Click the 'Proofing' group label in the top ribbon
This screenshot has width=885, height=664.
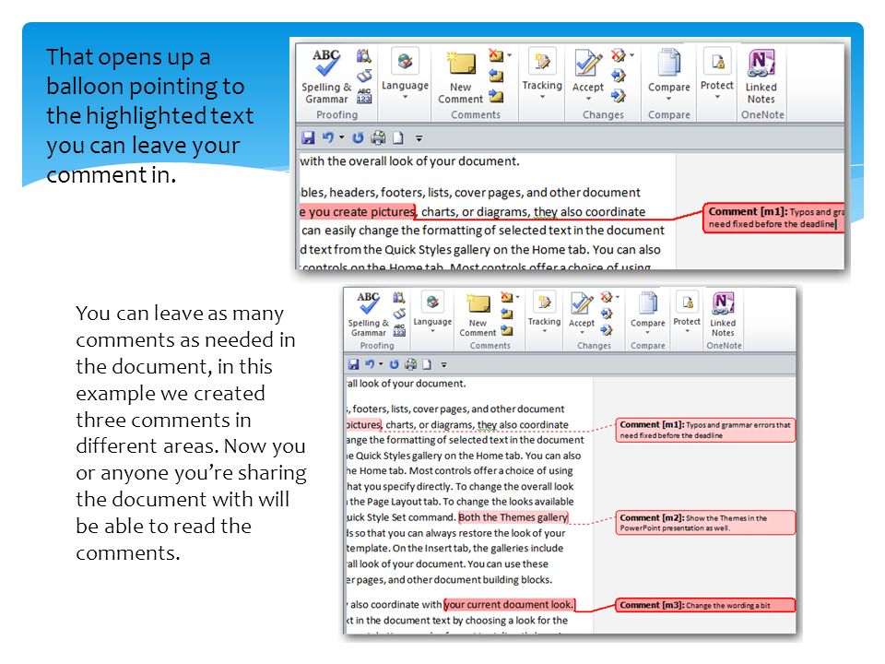[x=337, y=114]
